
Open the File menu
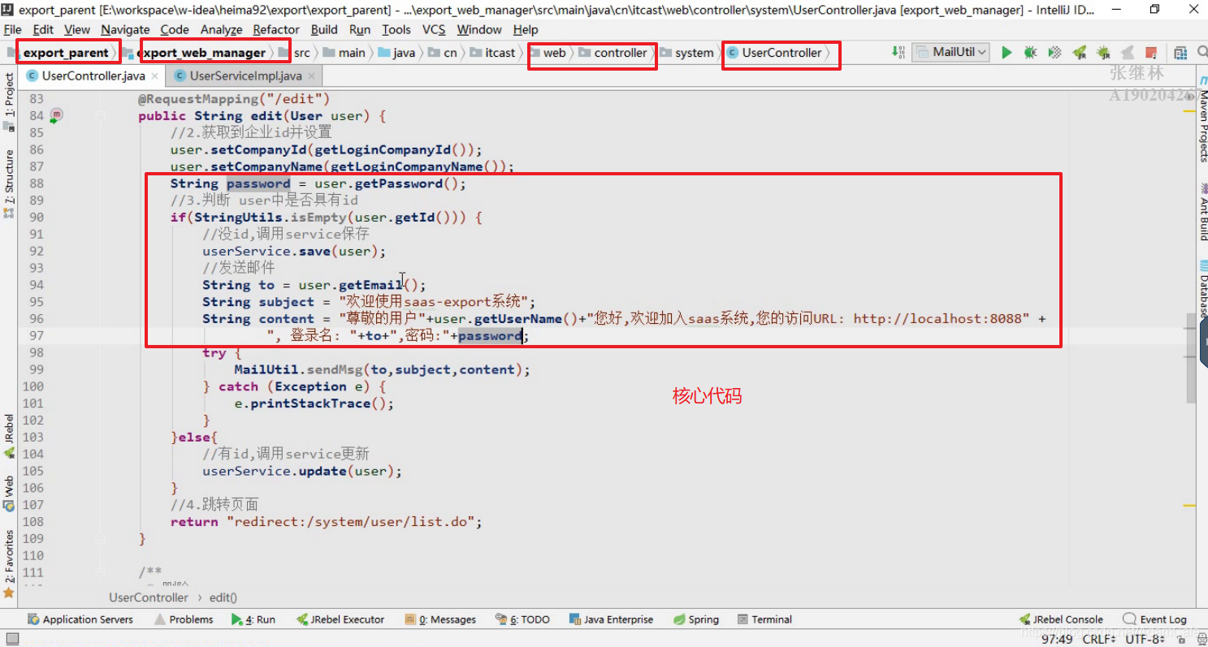pyautogui.click(x=13, y=29)
